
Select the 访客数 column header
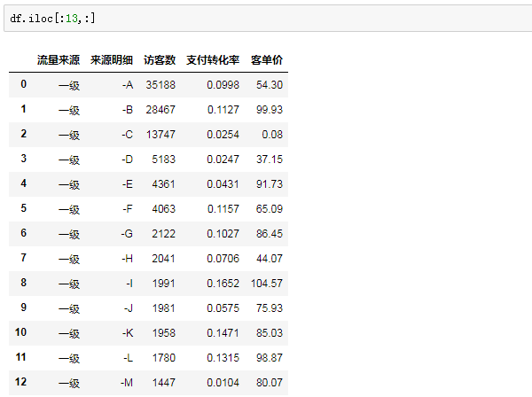160,60
